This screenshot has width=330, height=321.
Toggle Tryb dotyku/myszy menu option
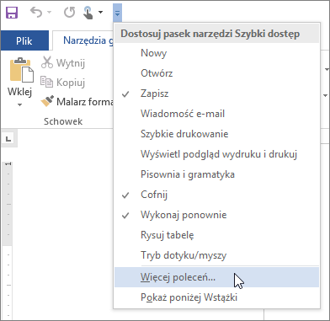point(216,255)
